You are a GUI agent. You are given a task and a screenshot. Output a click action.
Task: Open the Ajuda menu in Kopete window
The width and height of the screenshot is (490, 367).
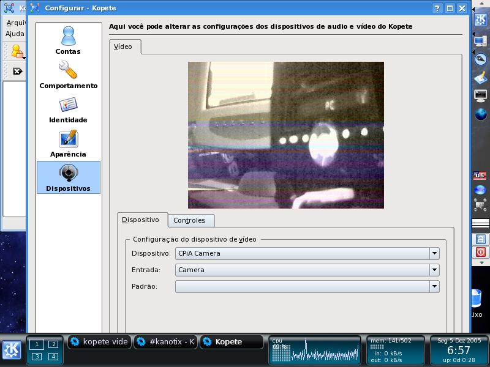click(x=15, y=34)
